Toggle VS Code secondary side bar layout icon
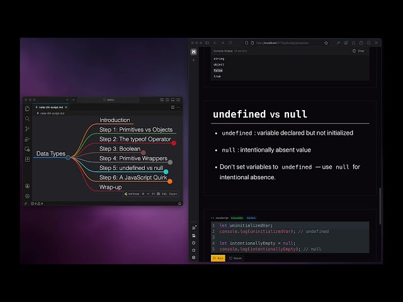The width and height of the screenshot is (403, 302). coord(178,99)
